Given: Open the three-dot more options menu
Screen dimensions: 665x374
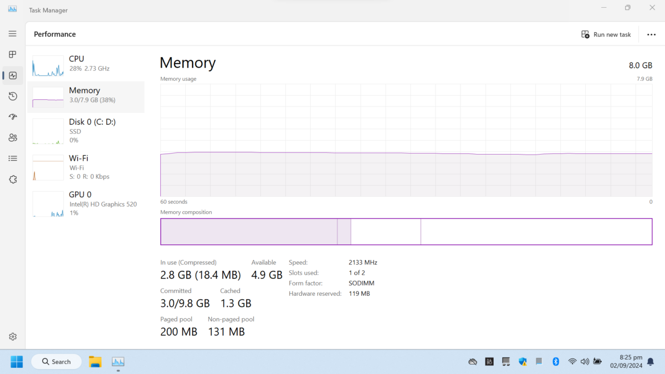Looking at the screenshot, I should 651,34.
